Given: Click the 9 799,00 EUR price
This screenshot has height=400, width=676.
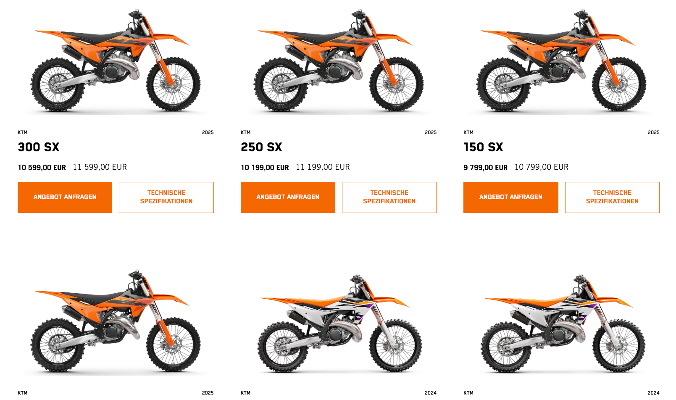Looking at the screenshot, I should click(x=485, y=167).
